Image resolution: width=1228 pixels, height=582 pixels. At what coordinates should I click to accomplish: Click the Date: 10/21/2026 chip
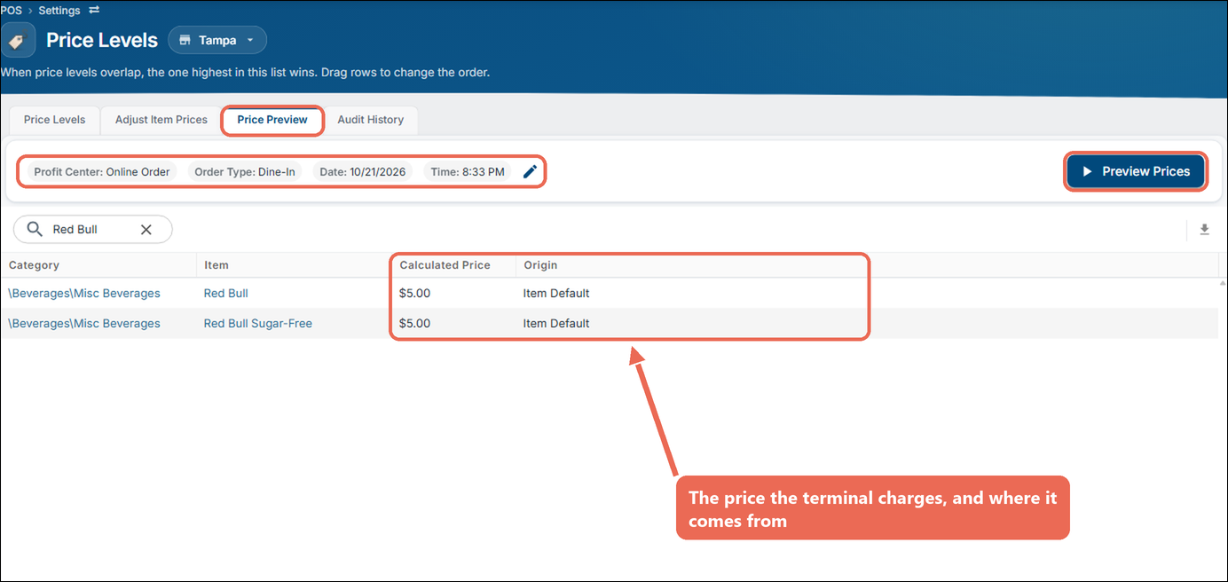[362, 172]
